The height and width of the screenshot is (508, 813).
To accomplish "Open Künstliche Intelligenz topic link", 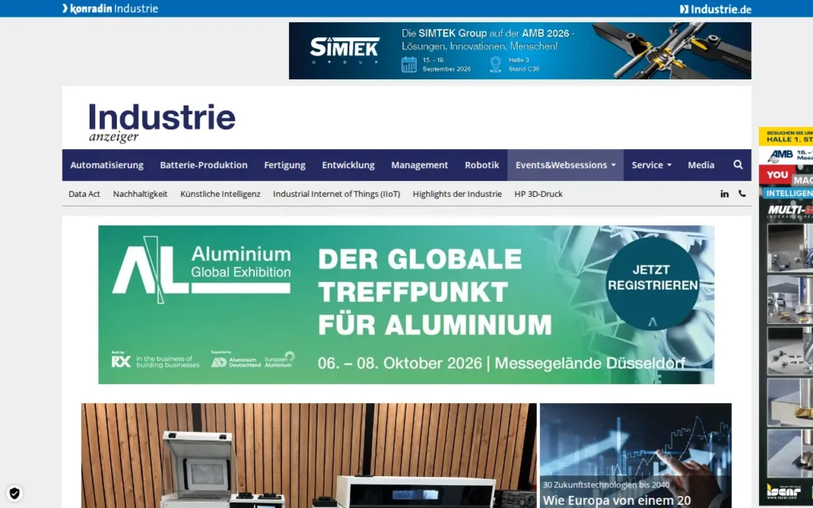I will pos(221,194).
